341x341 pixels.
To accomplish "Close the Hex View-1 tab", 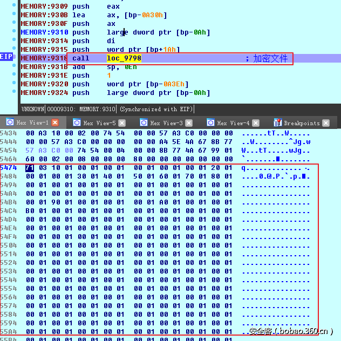I will point(55,123).
